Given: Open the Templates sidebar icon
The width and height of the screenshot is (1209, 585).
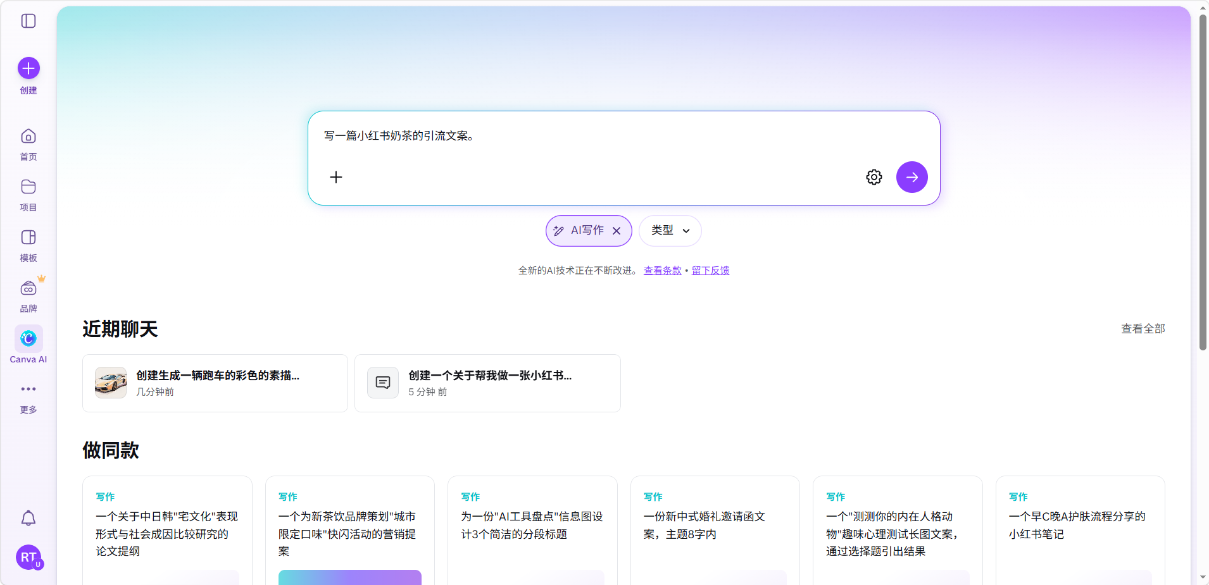Looking at the screenshot, I should pyautogui.click(x=28, y=238).
